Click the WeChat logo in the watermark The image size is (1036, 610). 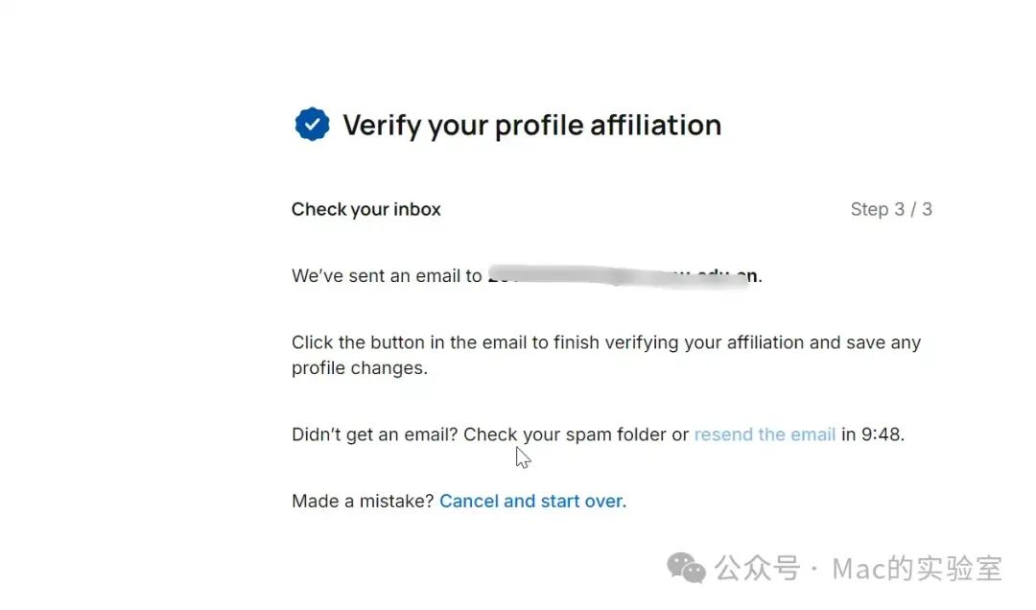click(686, 568)
